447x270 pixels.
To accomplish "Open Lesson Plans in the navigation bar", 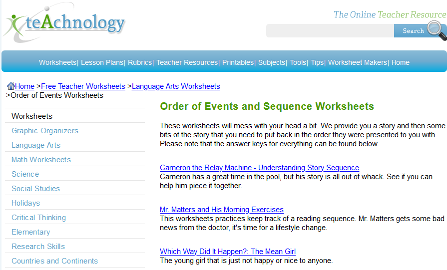I will (102, 62).
